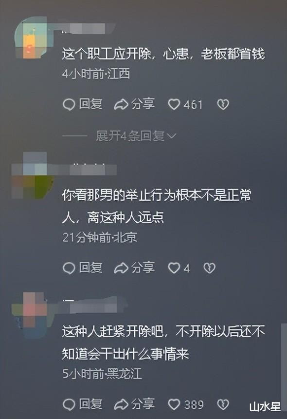Open the Beijing commenter's avatar
Viewport: 287px width, 419px height.
(32, 175)
